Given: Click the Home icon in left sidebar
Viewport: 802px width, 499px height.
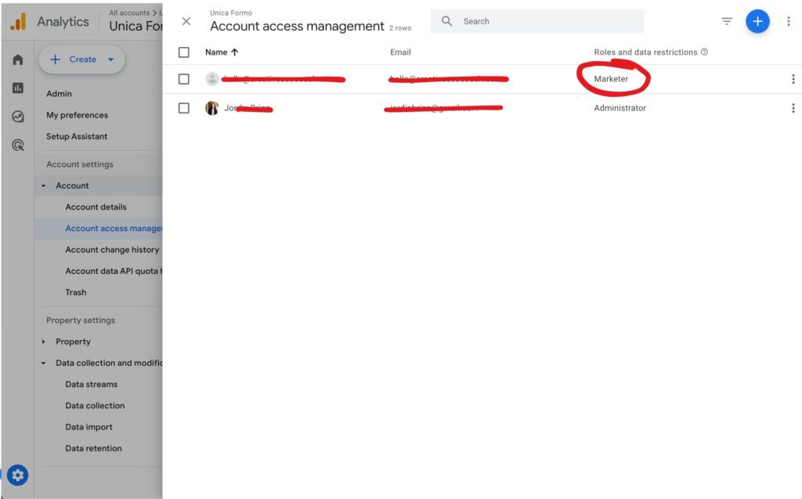Looking at the screenshot, I should [17, 59].
